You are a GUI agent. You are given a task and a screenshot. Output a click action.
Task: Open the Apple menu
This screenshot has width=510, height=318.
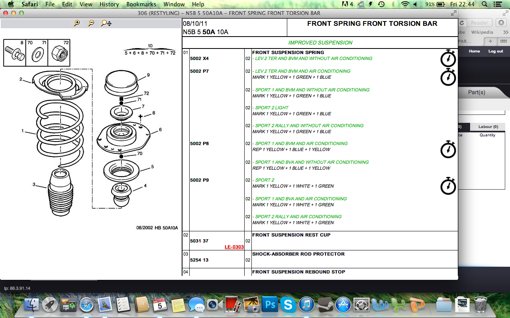pyautogui.click(x=10, y=4)
